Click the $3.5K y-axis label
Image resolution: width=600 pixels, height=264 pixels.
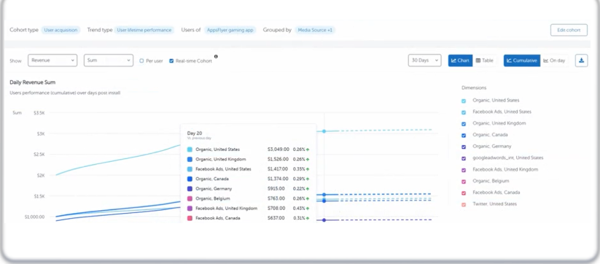coord(39,113)
